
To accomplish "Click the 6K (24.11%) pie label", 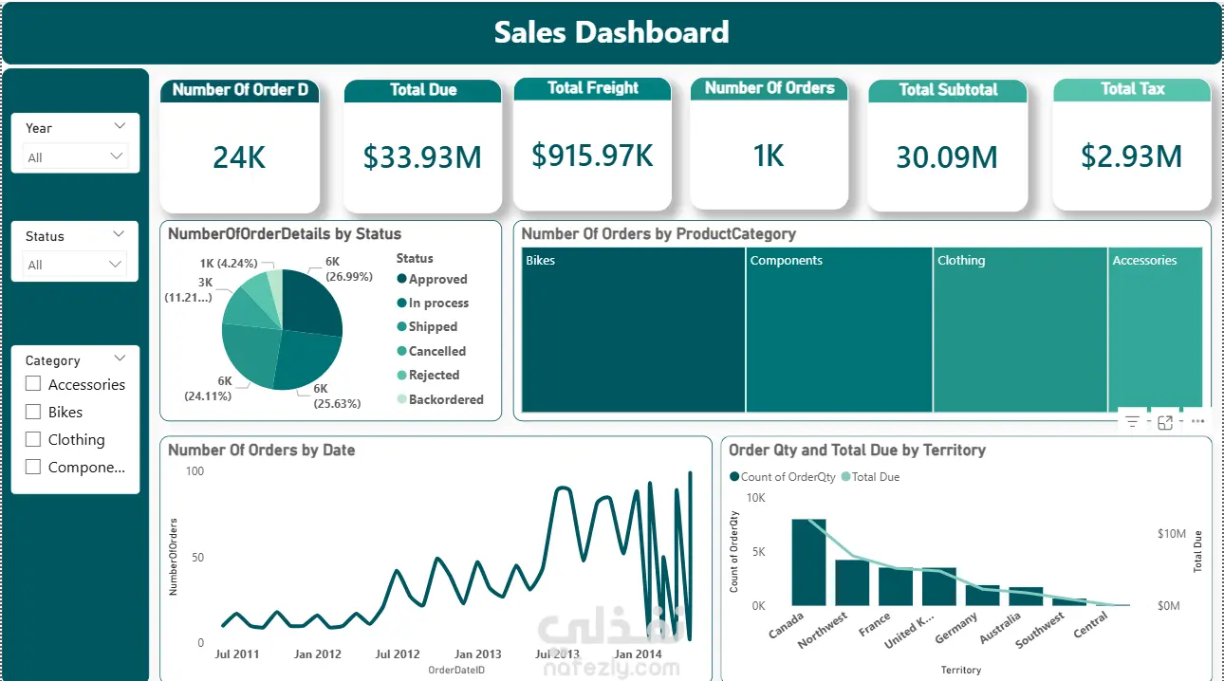I will pyautogui.click(x=209, y=388).
